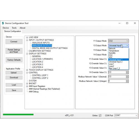139x139 pixels.
Task: Pick Max Loop1_2 from the list
Action: point(114,68)
